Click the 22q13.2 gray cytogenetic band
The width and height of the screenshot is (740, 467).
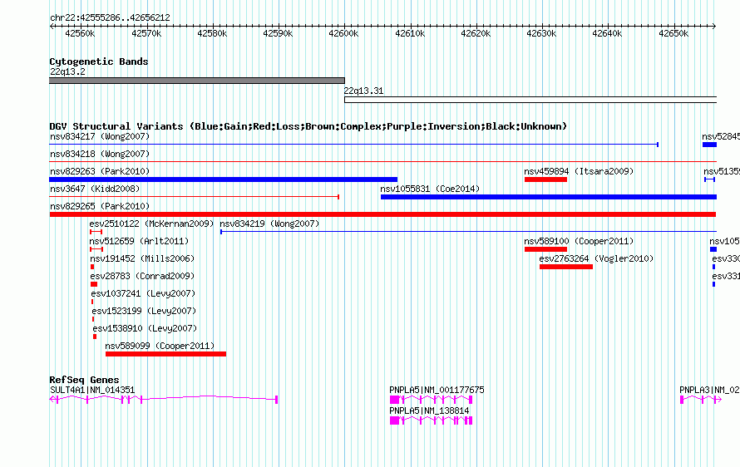[197, 81]
